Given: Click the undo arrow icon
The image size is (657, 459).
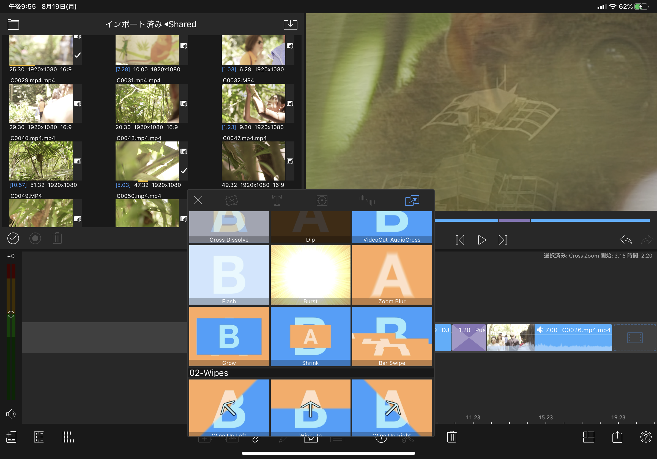Looking at the screenshot, I should pyautogui.click(x=626, y=240).
